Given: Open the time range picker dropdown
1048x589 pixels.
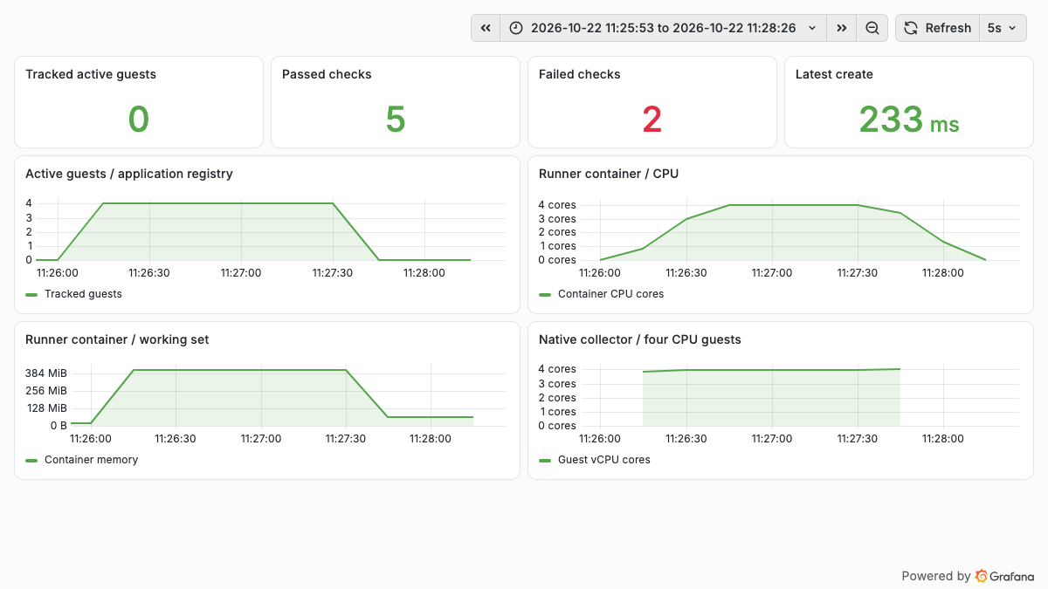Looking at the screenshot, I should (664, 28).
